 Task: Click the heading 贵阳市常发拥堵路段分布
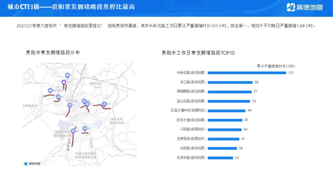coord(53,53)
